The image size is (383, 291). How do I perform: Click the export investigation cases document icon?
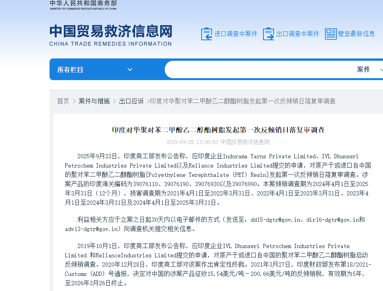click(268, 34)
